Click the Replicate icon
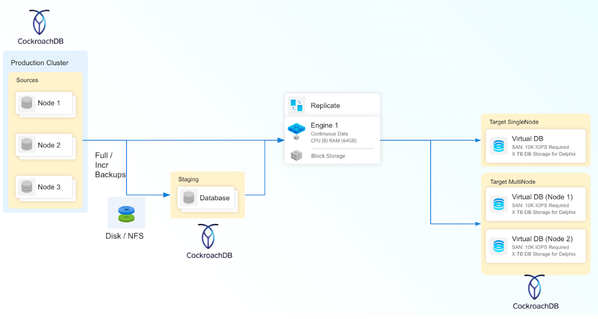The image size is (598, 319). (x=296, y=105)
